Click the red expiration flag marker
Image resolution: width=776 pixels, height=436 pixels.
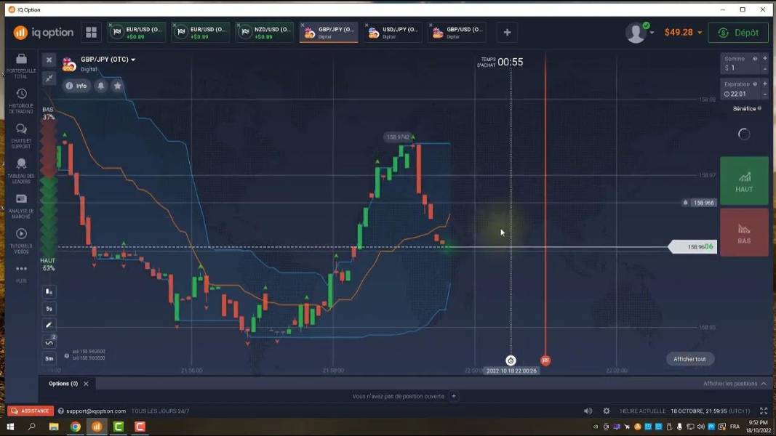(x=545, y=360)
